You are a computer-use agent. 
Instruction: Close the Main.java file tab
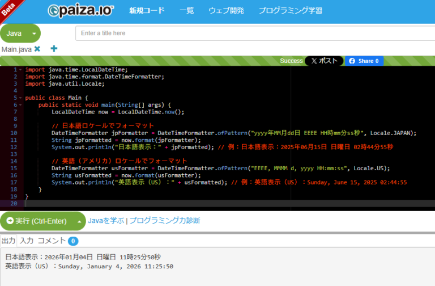click(37, 49)
